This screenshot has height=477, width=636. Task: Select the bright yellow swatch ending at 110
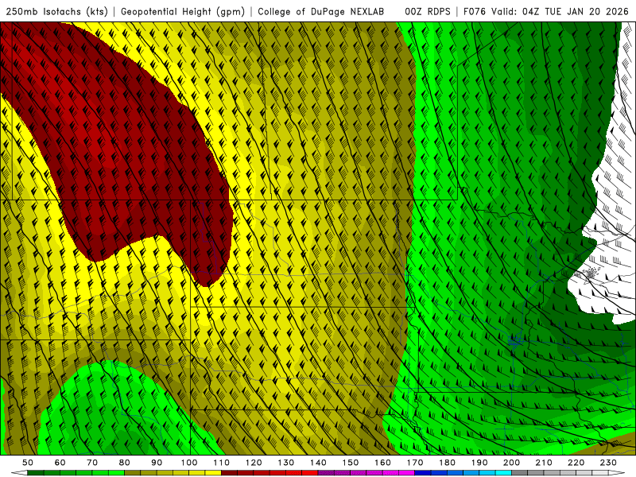pyautogui.click(x=213, y=473)
